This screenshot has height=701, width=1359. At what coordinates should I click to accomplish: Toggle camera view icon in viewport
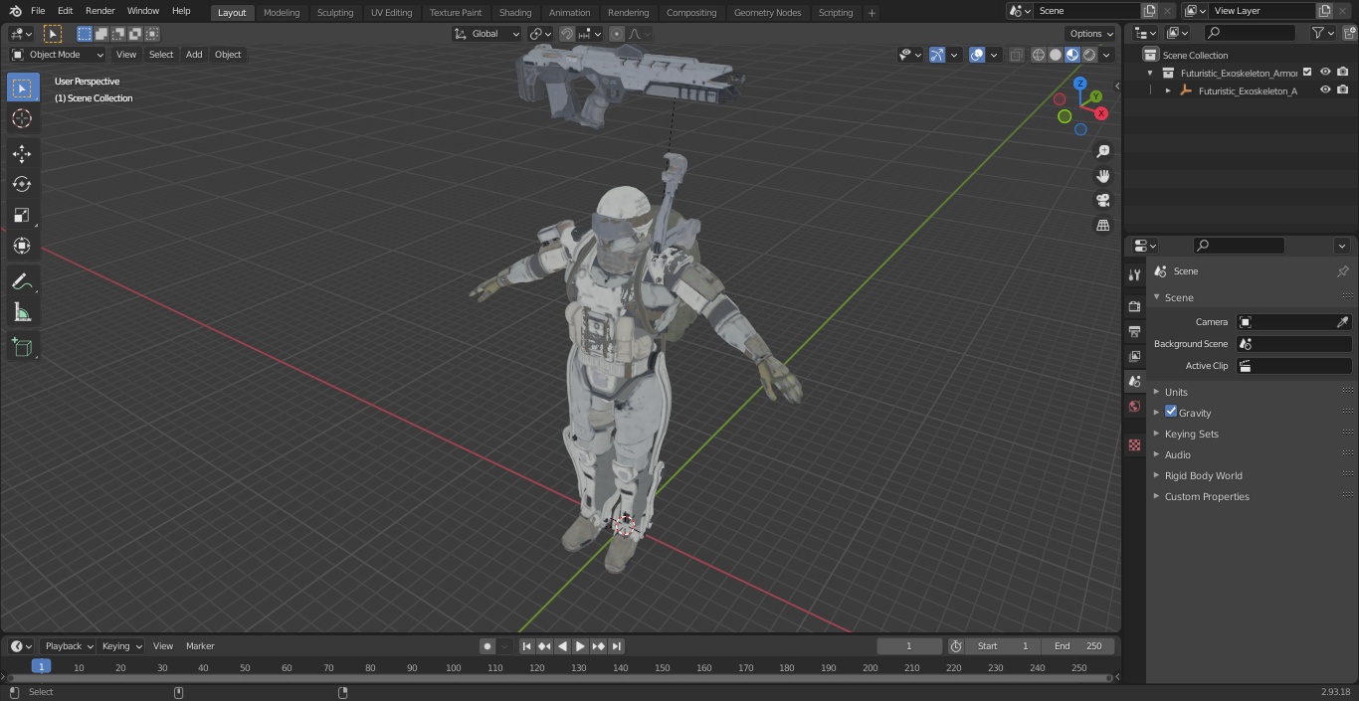[1102, 201]
